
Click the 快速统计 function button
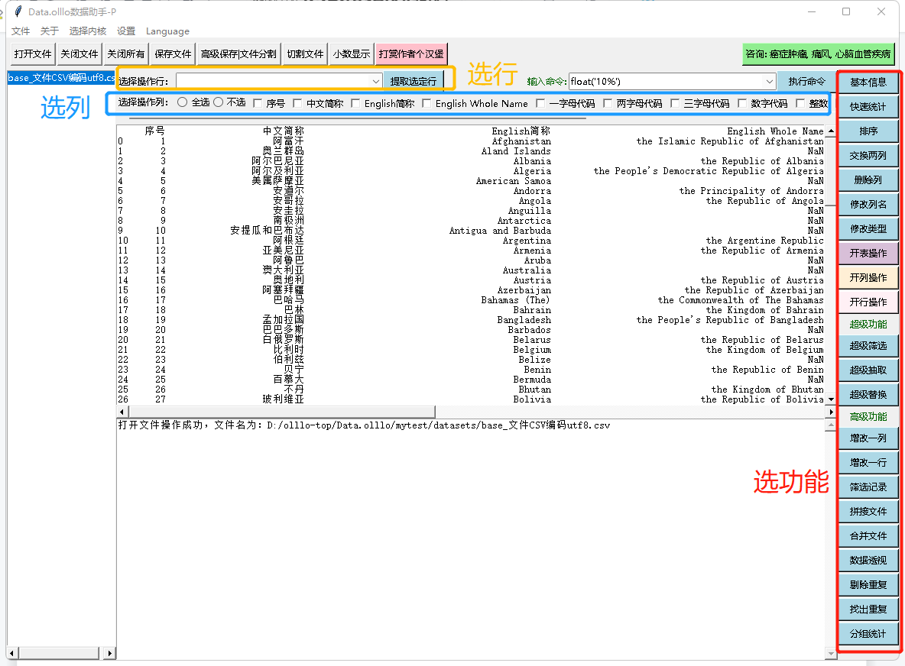click(x=868, y=106)
